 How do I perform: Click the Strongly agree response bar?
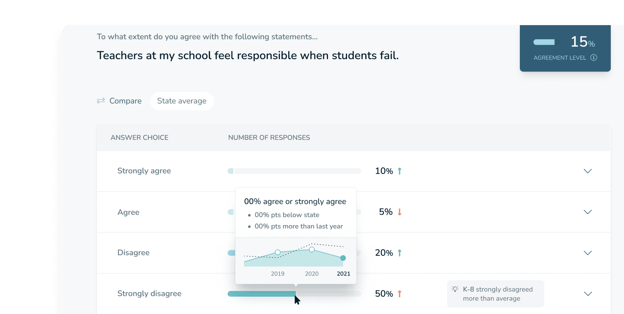click(294, 171)
